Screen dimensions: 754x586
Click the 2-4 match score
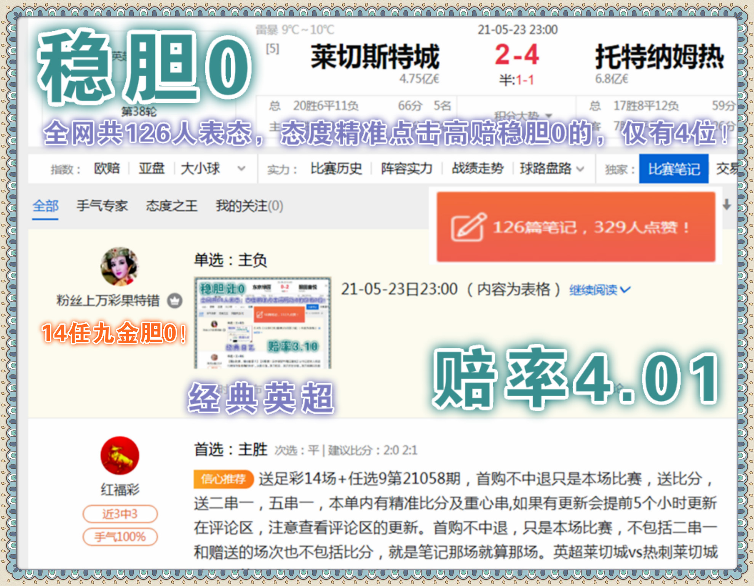click(x=517, y=54)
